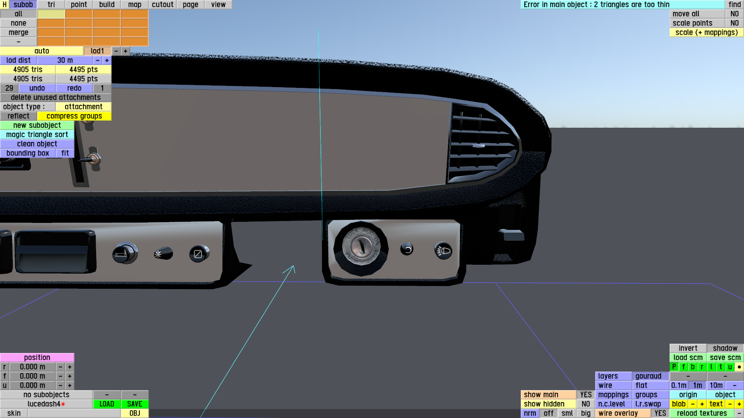The height and width of the screenshot is (418, 744).
Task: Switch the lod1 level selector
Action: click(97, 51)
